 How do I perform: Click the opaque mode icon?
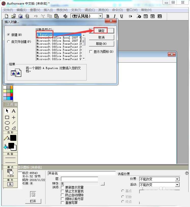point(10,172)
